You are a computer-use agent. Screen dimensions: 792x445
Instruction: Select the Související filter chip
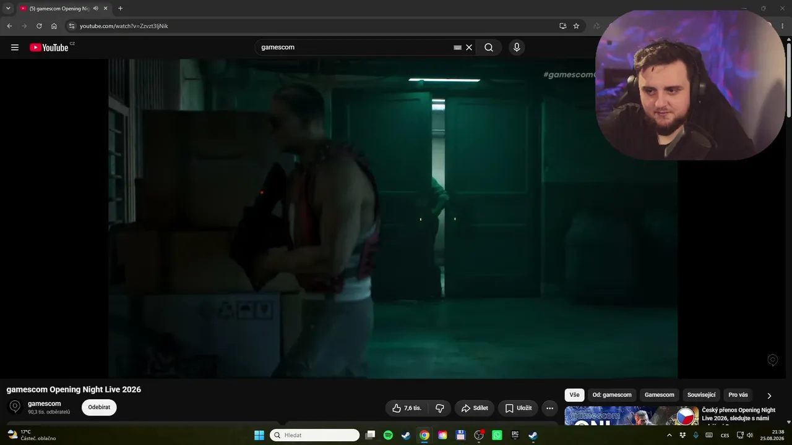(701, 395)
